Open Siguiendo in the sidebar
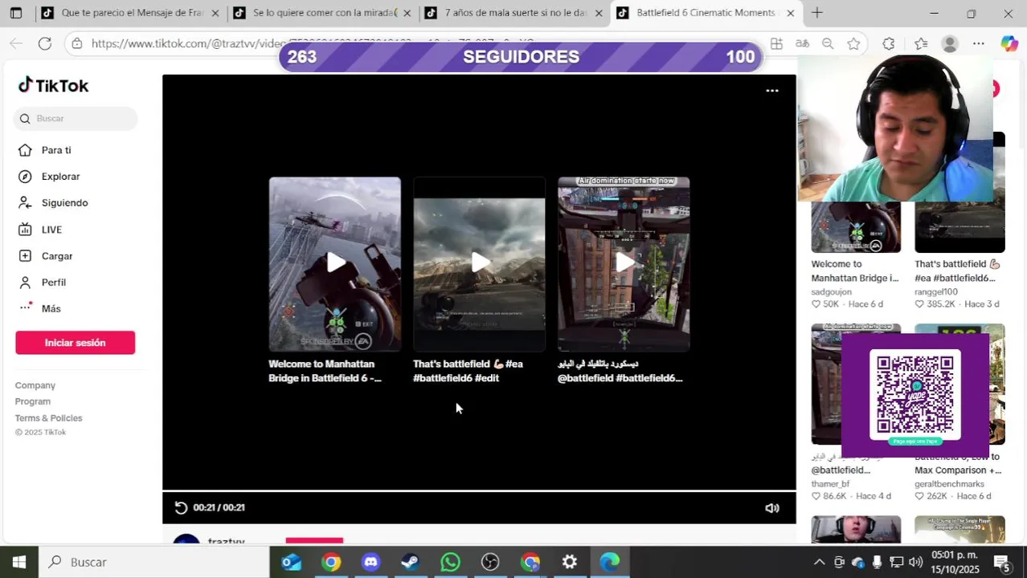This screenshot has height=578, width=1027. [x=64, y=203]
